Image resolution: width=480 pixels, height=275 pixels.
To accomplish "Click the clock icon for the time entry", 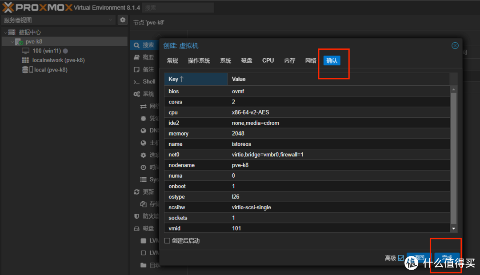I will pyautogui.click(x=143, y=167).
